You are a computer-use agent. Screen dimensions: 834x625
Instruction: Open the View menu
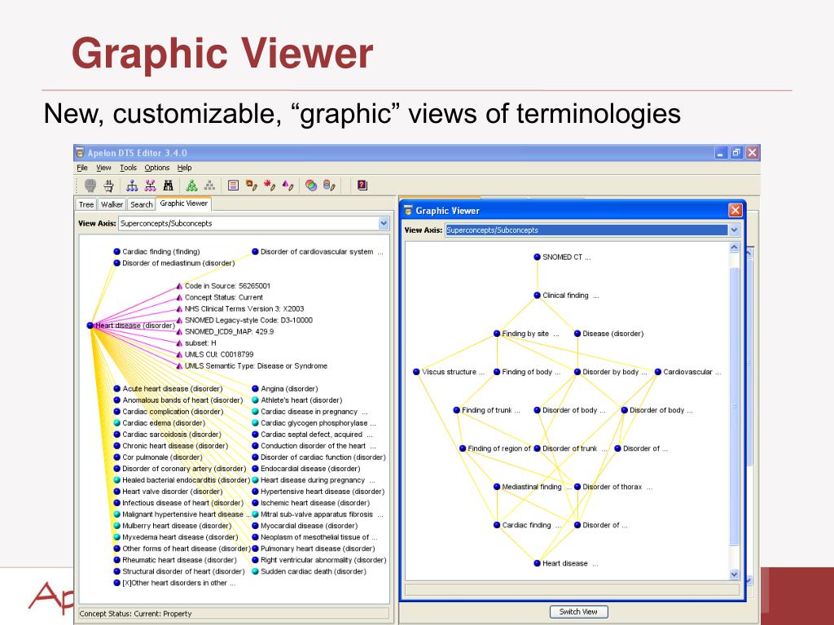point(103,168)
